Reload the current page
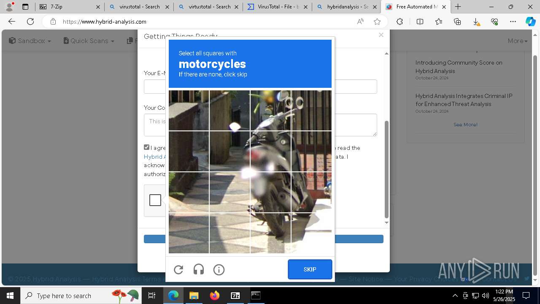 [x=30, y=22]
